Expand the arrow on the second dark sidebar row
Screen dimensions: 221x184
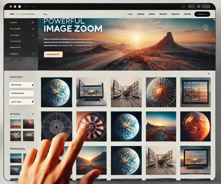click(33, 29)
